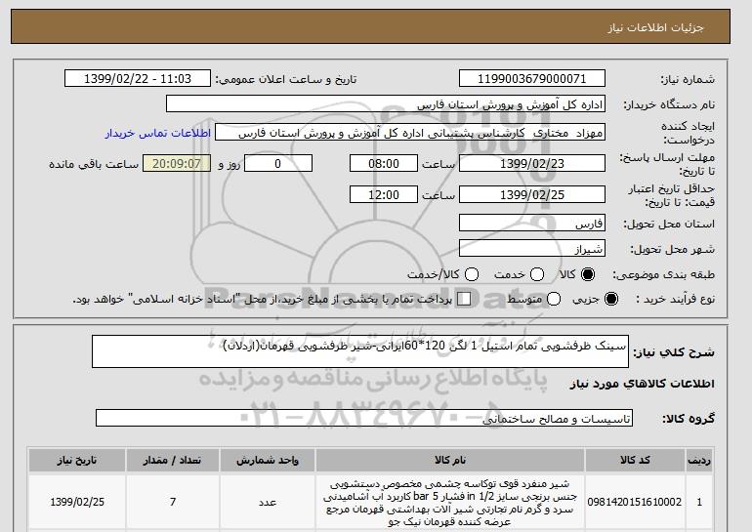Select the کالا/خدمت radio button

point(472,274)
